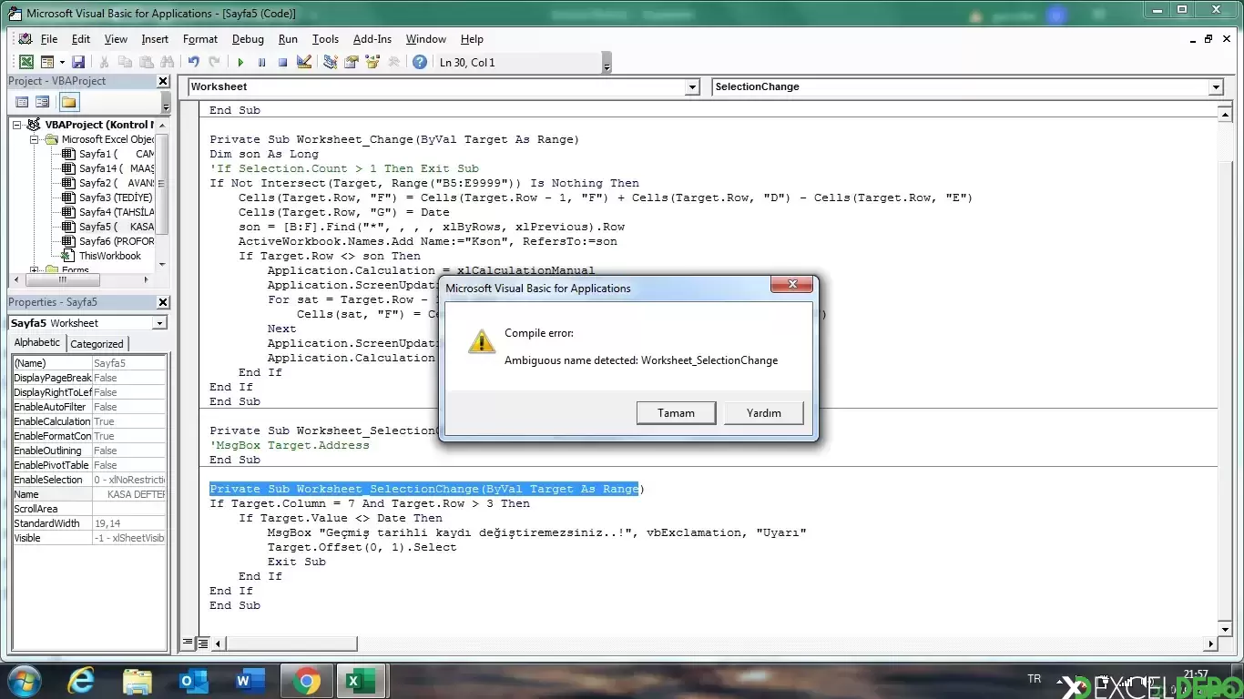Click the Break pause icon
This screenshot has height=699, width=1244.
261,62
